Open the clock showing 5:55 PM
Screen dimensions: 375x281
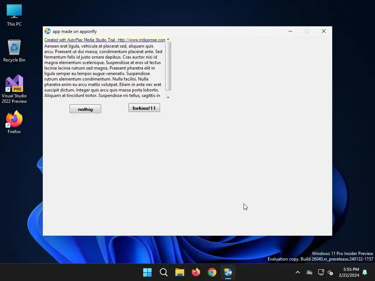point(349,272)
